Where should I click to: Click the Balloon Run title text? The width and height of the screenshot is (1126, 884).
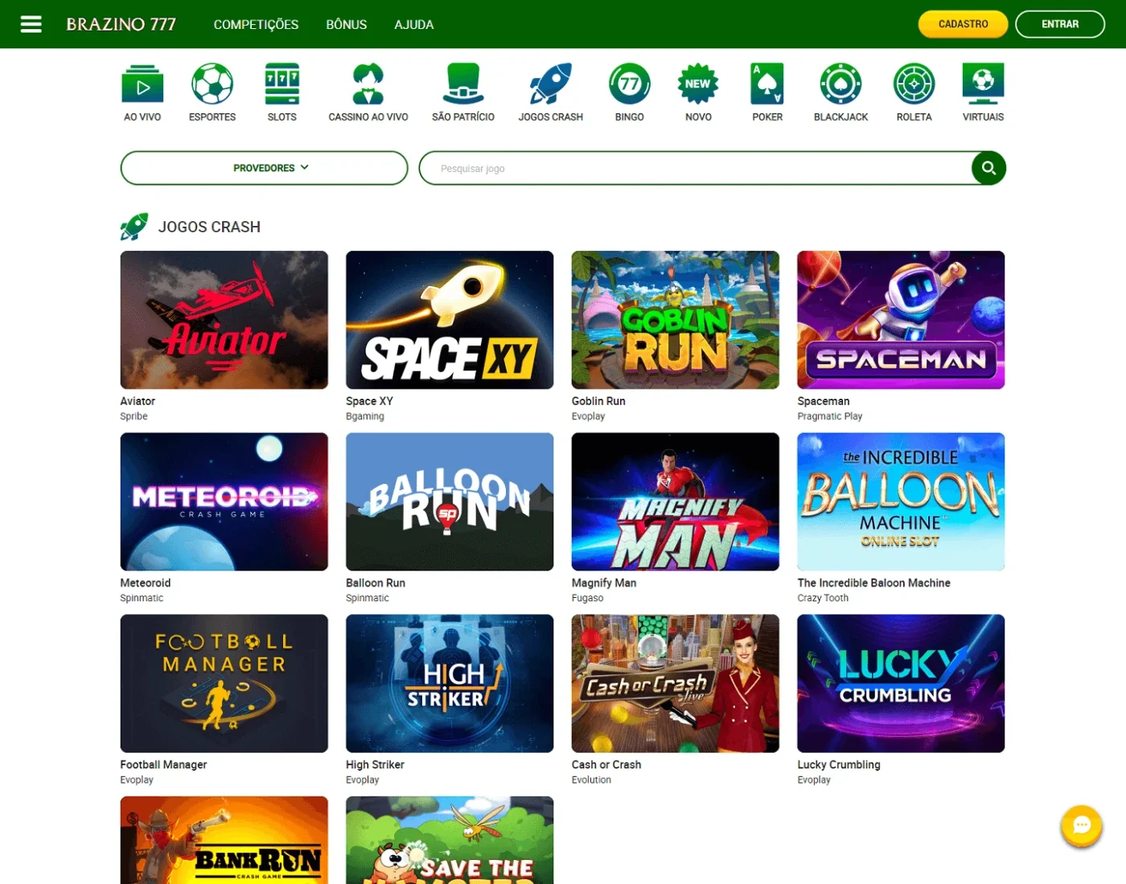[376, 583]
